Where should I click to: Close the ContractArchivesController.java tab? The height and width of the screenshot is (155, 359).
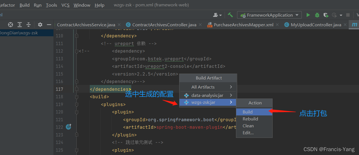click(x=200, y=25)
